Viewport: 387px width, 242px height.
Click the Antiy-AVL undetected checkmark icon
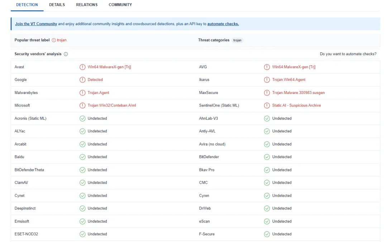pyautogui.click(x=267, y=131)
